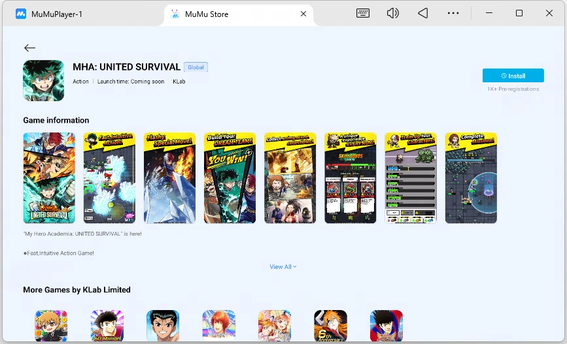Click the volume speaker icon
Image resolution: width=567 pixels, height=344 pixels.
pos(392,13)
